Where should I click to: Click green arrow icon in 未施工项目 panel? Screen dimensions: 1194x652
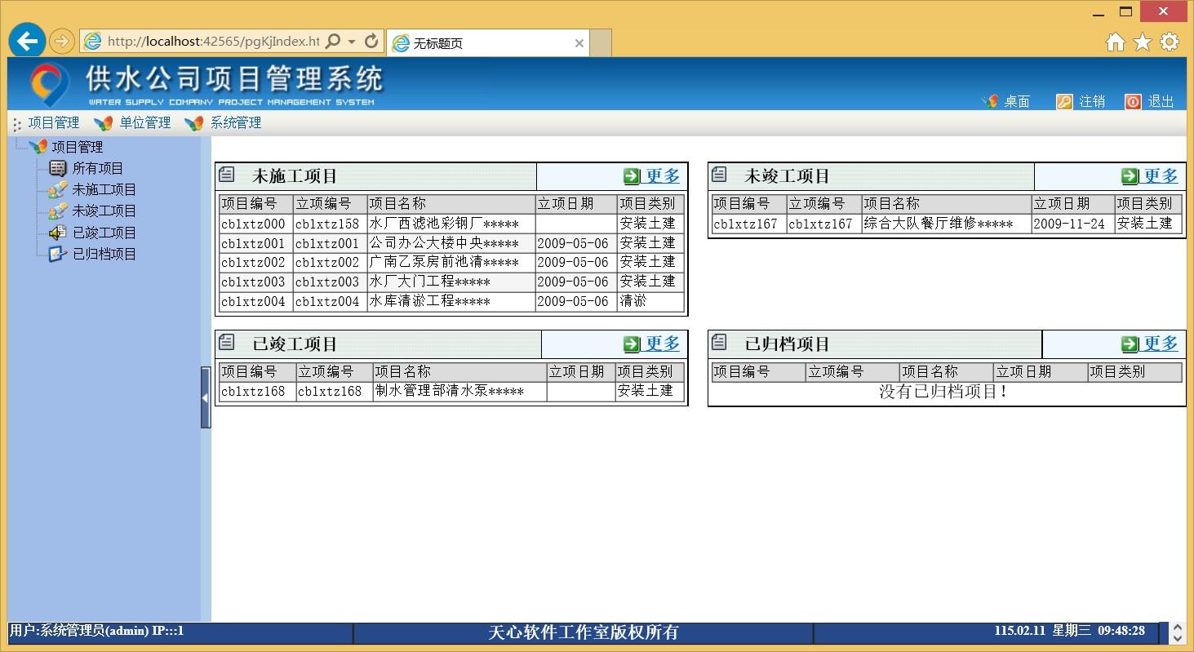632,176
